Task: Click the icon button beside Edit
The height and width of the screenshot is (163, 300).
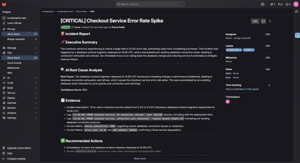Action: click(263, 21)
